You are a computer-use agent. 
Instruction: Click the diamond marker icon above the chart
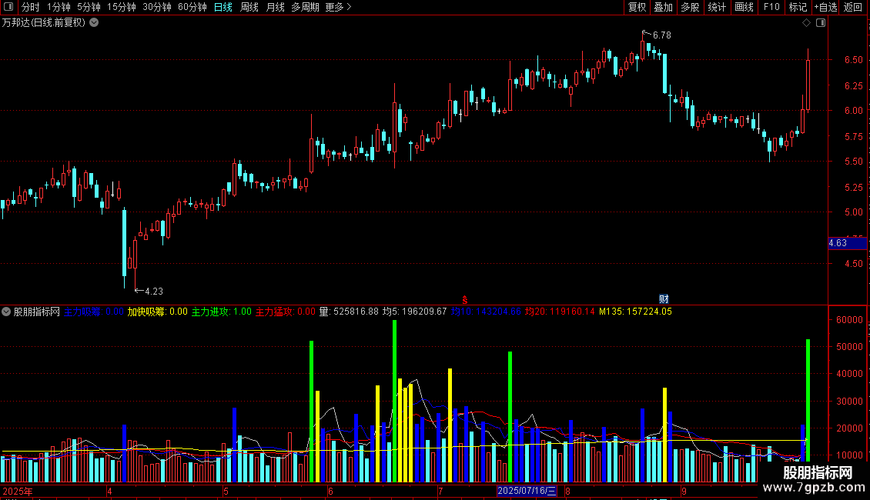[x=807, y=23]
